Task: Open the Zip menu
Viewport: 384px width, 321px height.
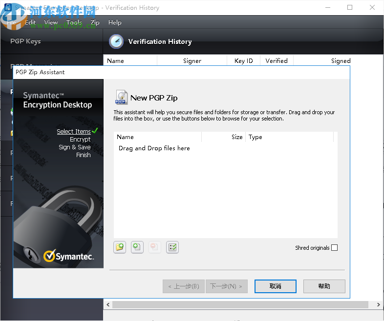Action: pyautogui.click(x=95, y=22)
